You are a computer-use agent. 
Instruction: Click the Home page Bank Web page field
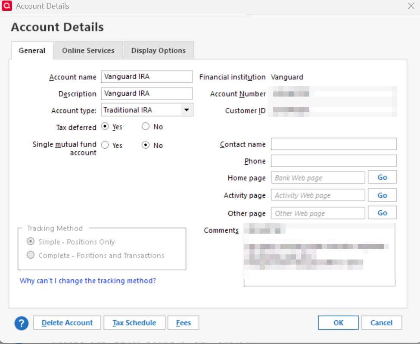tap(318, 178)
